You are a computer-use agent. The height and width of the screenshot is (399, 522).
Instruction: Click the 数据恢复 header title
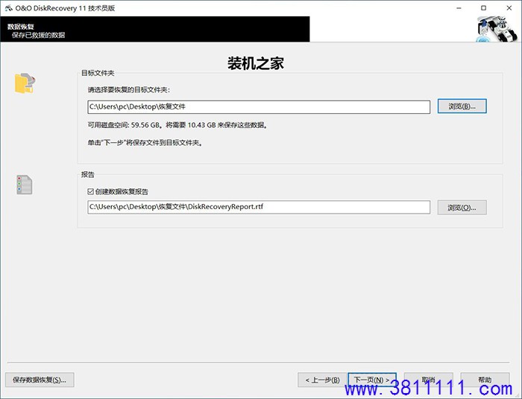tap(21, 27)
